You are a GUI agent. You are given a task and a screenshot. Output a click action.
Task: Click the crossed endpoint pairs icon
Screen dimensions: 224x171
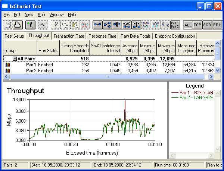click(x=127, y=25)
